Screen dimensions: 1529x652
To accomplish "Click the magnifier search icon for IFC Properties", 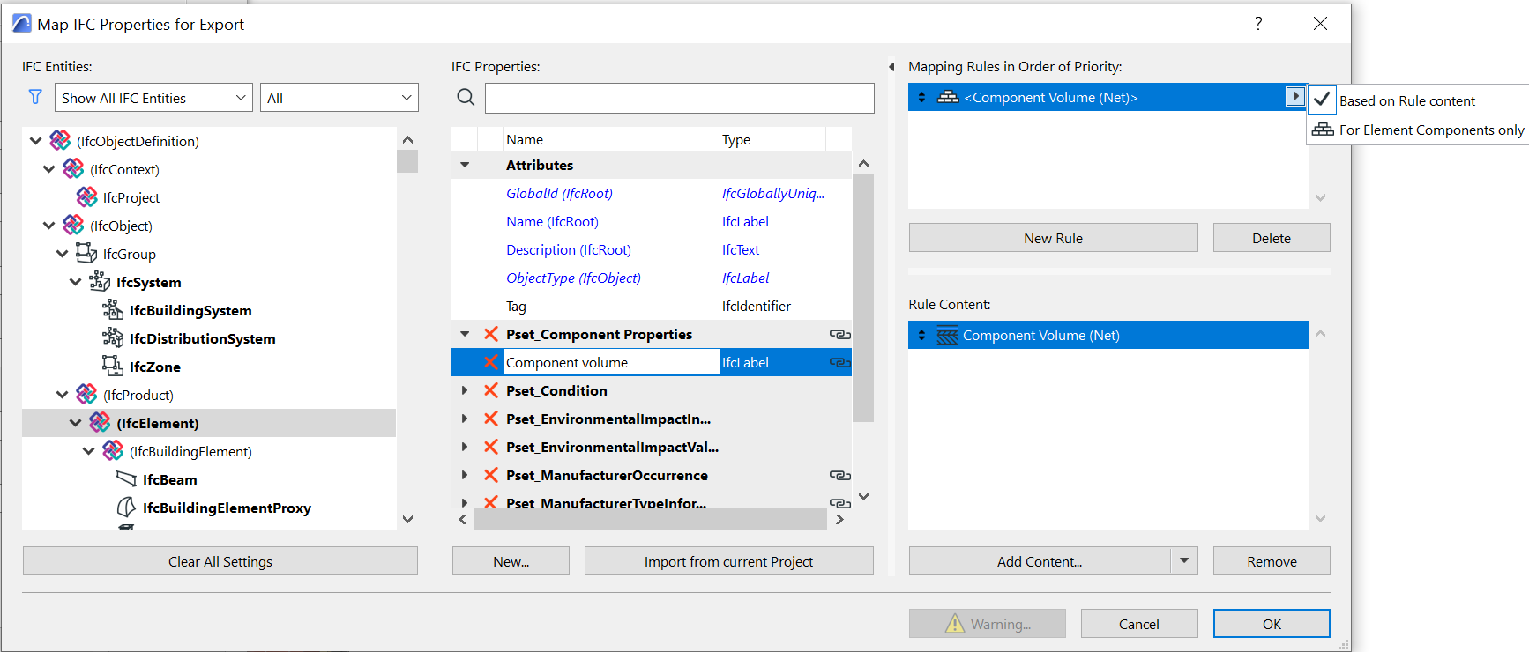I will coord(466,97).
